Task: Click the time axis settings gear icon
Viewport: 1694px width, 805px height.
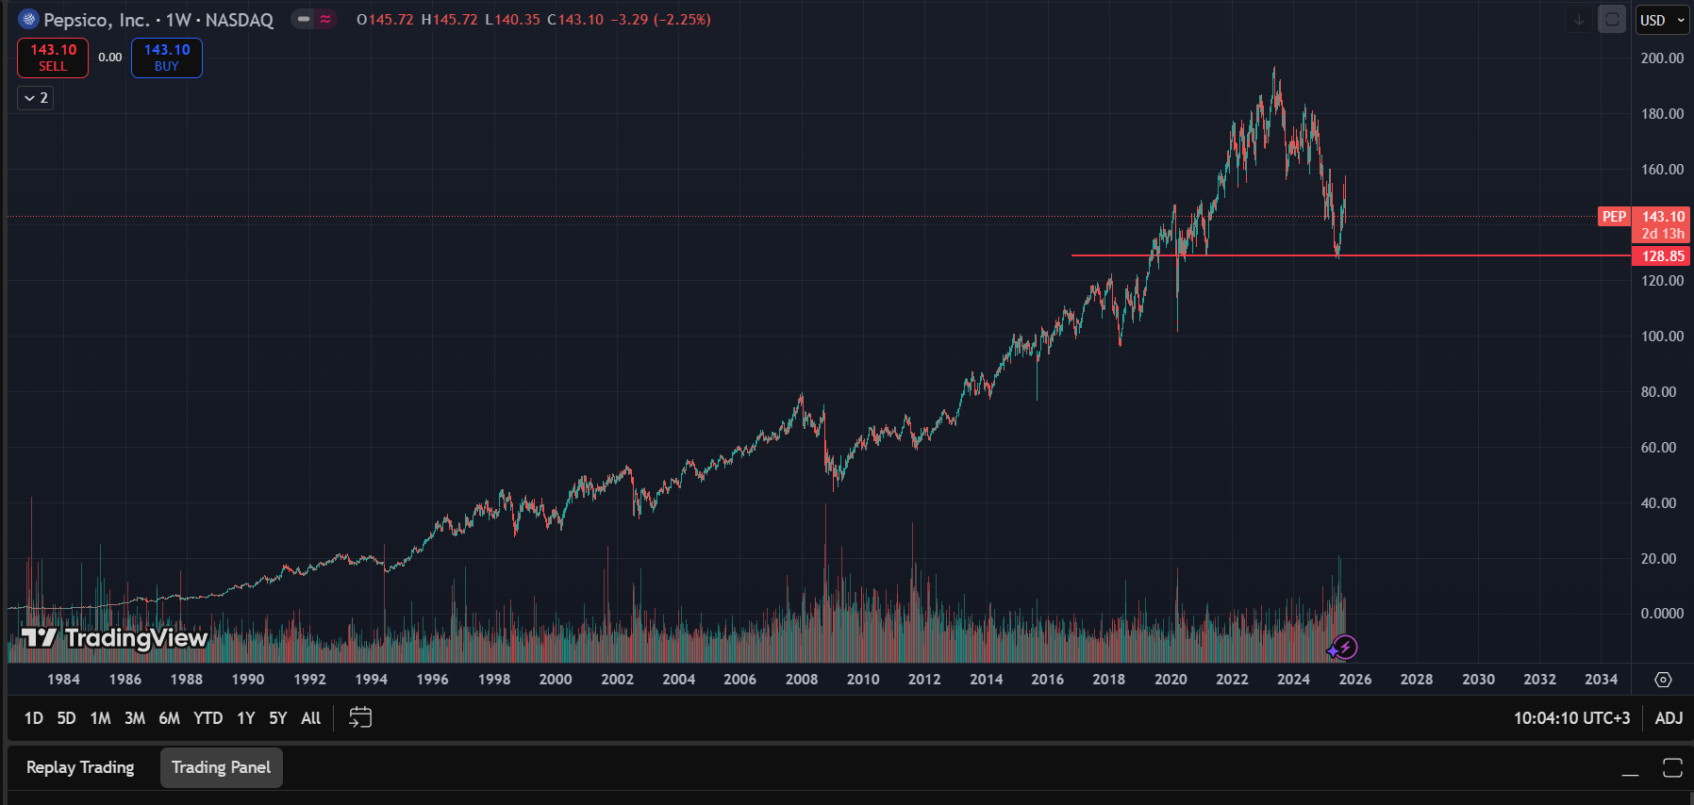Action: (1663, 680)
